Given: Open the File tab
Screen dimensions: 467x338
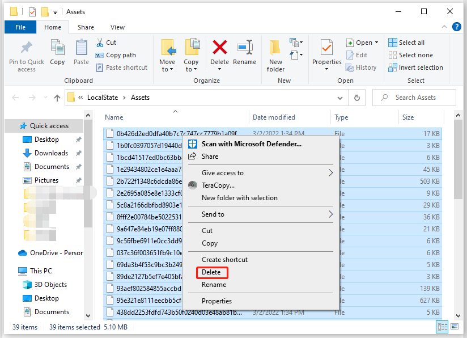Looking at the screenshot, I should (x=20, y=27).
